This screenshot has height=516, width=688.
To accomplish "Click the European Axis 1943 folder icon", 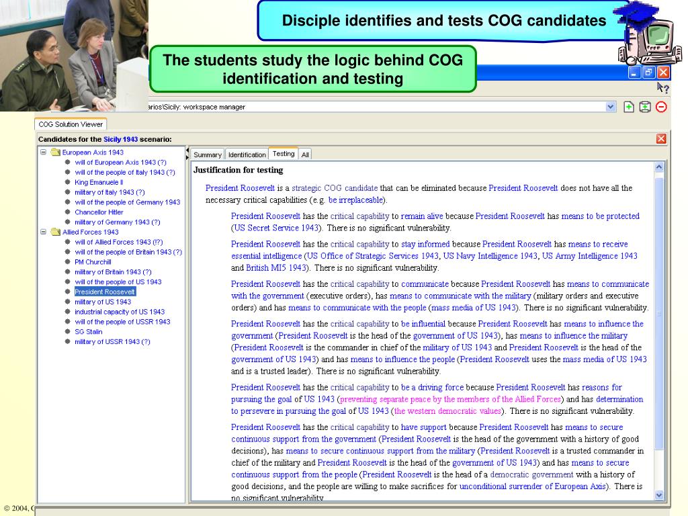I will pos(55,153).
